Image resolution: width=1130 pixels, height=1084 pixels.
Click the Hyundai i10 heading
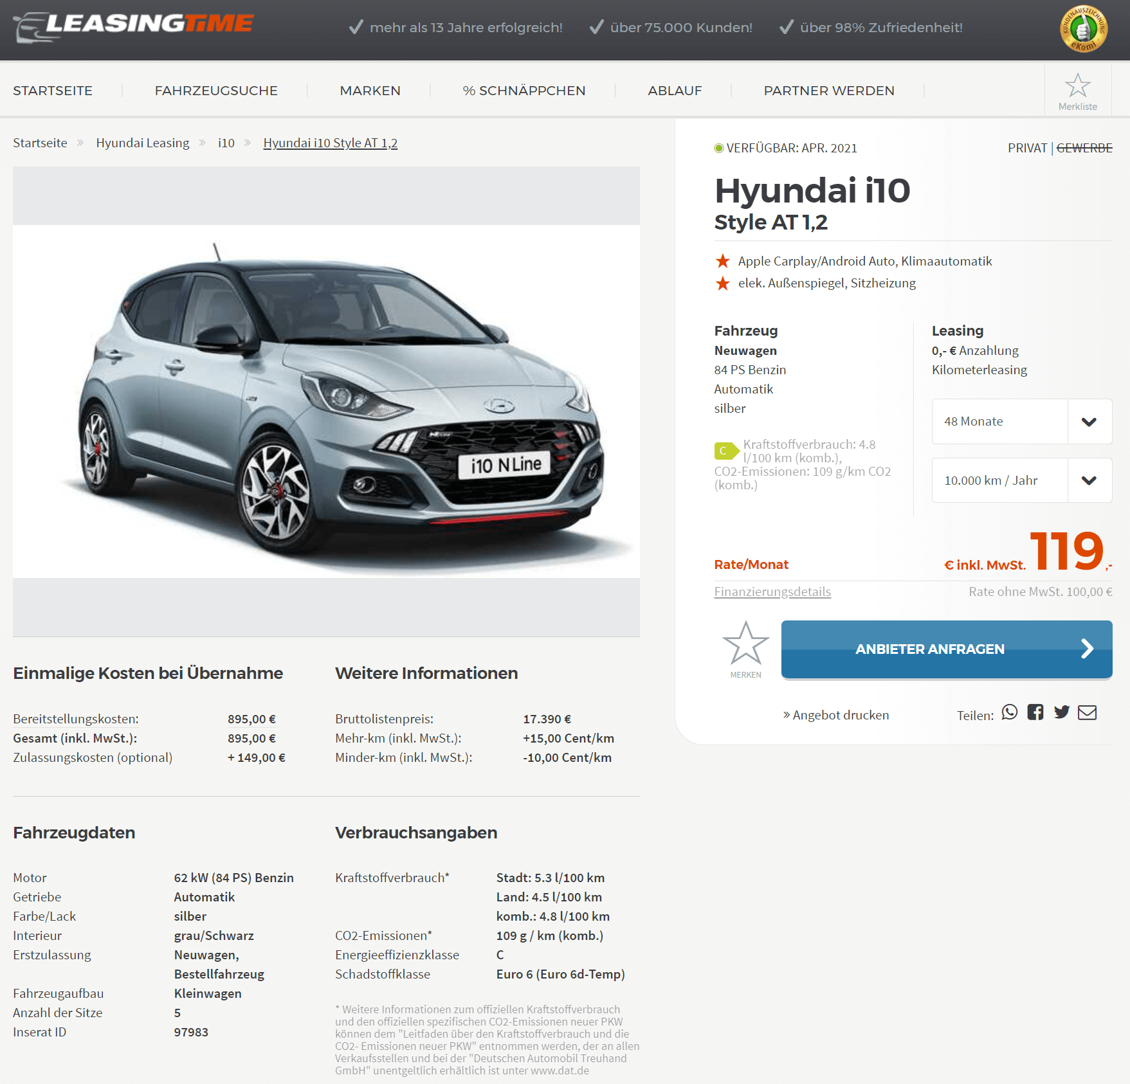point(812,190)
